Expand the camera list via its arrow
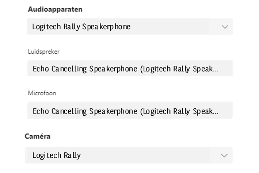This screenshot has height=173, width=259. pos(224,155)
